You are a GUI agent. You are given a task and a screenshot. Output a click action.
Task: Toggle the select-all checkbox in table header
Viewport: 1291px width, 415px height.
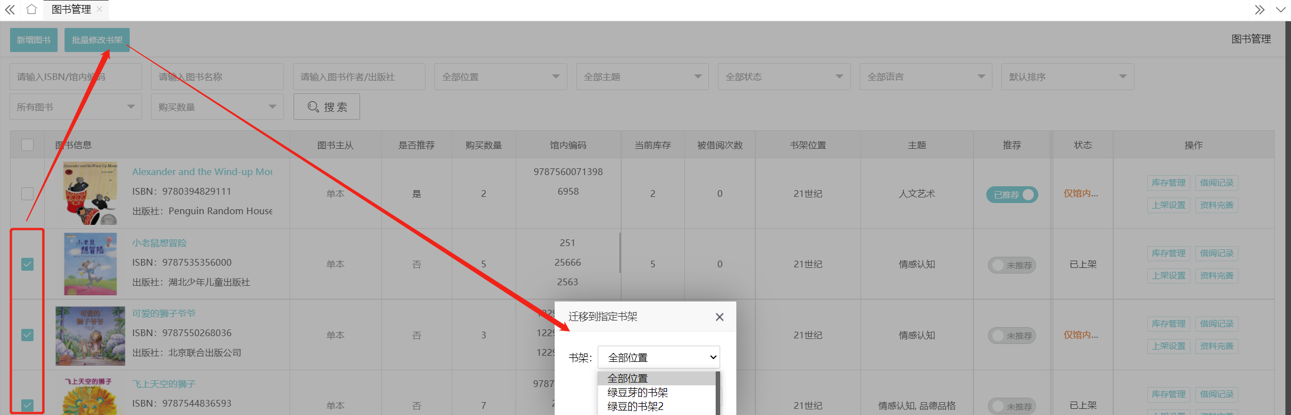point(27,145)
